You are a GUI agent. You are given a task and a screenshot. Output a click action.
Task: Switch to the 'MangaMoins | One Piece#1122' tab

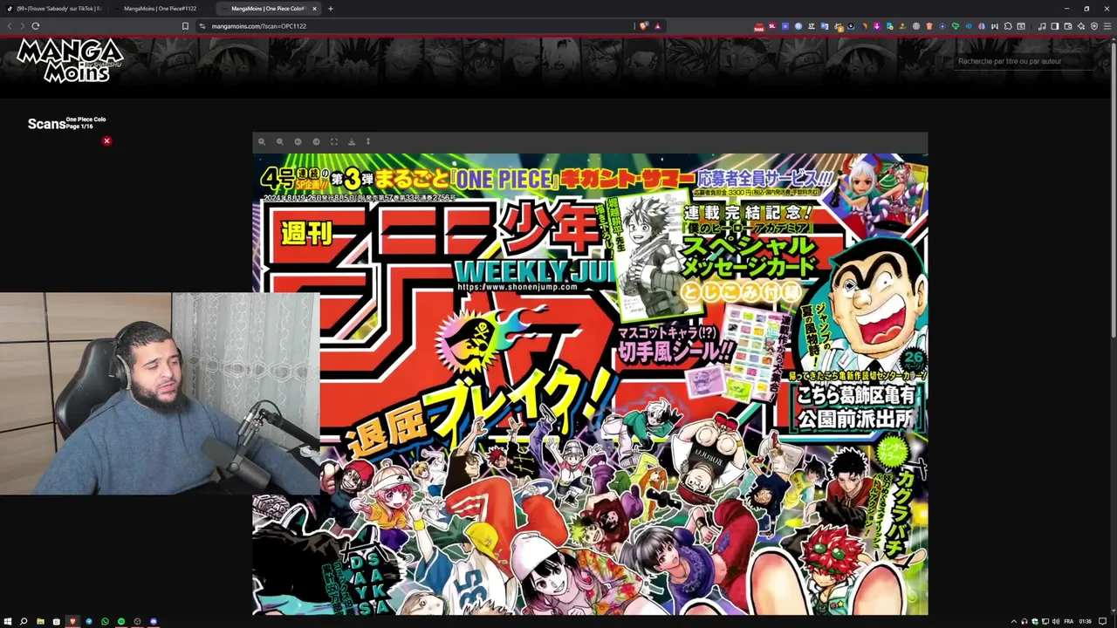point(161,9)
